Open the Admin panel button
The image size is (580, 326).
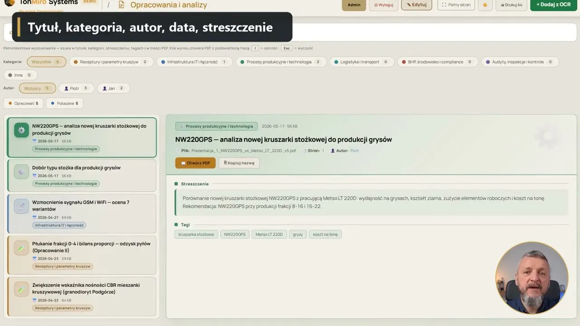pos(354,5)
